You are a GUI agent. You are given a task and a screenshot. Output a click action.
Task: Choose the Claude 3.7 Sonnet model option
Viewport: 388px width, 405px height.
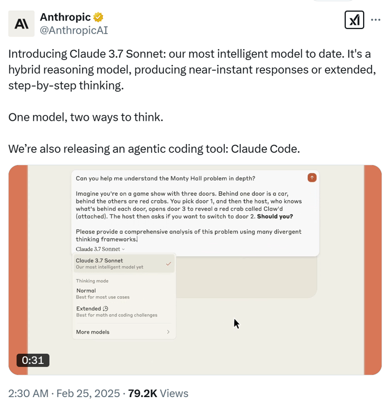point(124,264)
